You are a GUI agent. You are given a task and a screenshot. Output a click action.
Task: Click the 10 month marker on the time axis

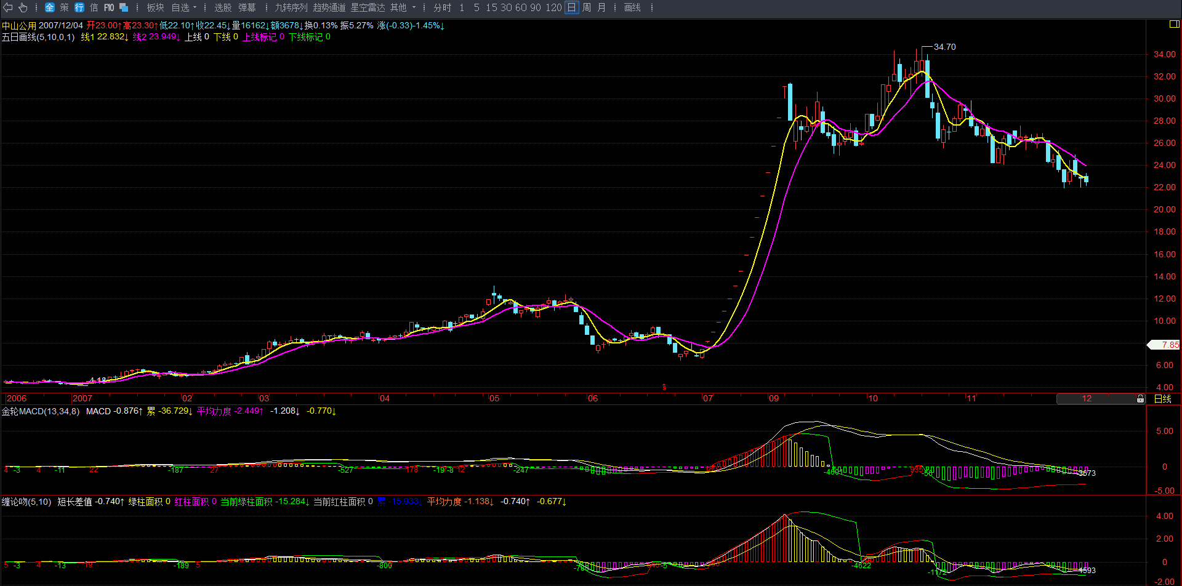[873, 398]
